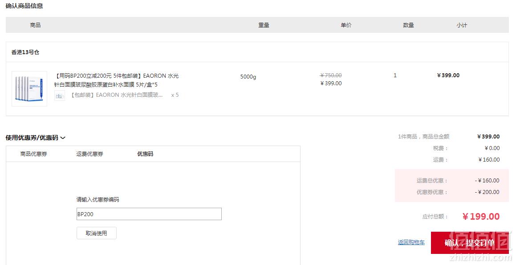516x265 pixels.
Task: Switch to the 运费优惠券 tab
Action: 89,154
